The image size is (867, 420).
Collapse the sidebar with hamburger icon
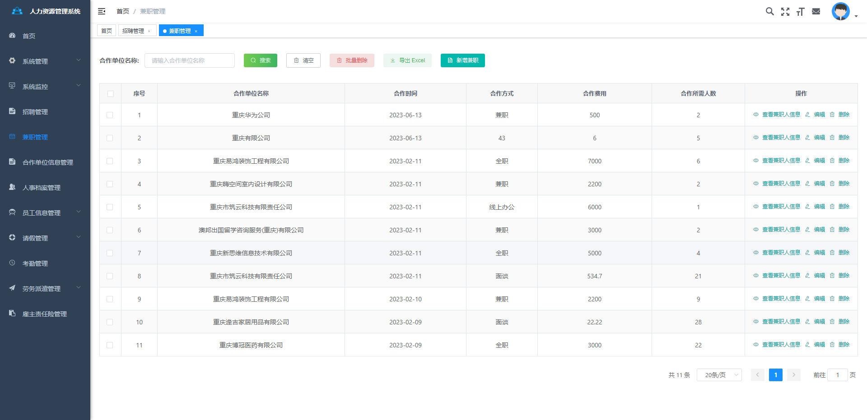point(102,11)
